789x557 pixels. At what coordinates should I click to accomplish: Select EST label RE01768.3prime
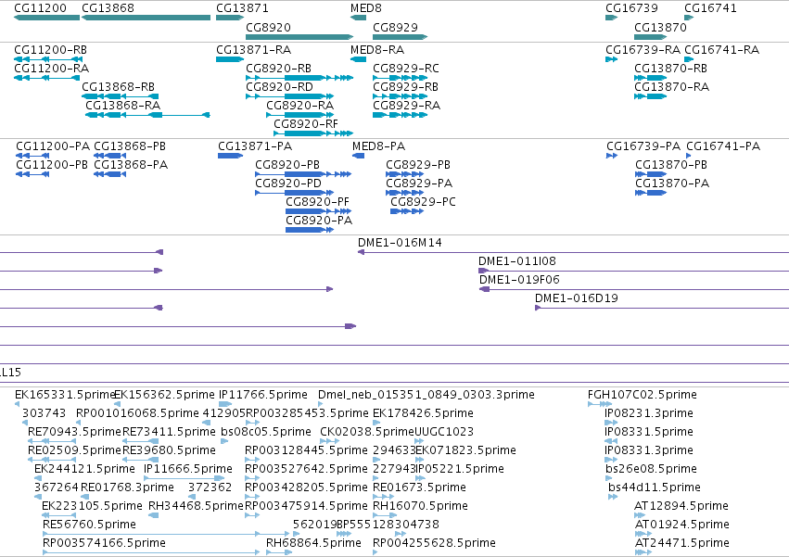click(x=127, y=487)
